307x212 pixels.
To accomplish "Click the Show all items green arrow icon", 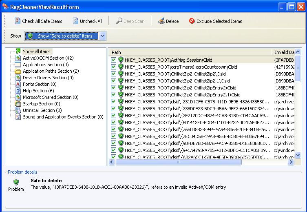I will pyautogui.click(x=18, y=51).
